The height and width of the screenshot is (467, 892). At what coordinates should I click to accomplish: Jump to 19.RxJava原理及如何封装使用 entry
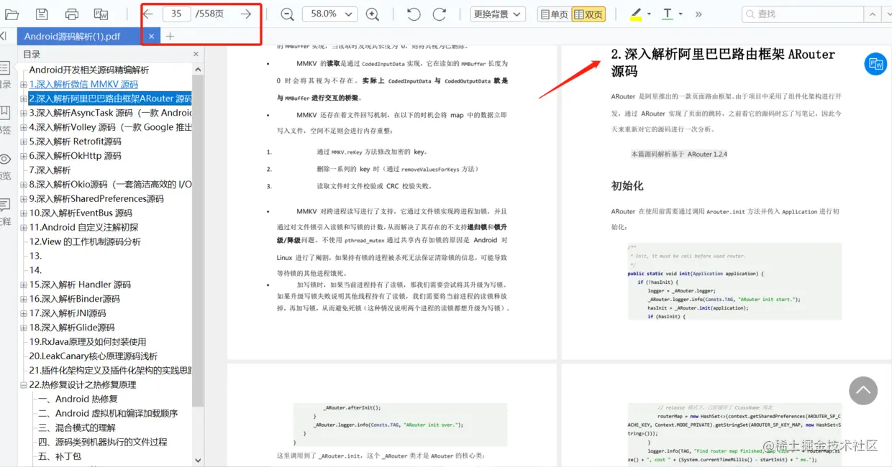[87, 342]
